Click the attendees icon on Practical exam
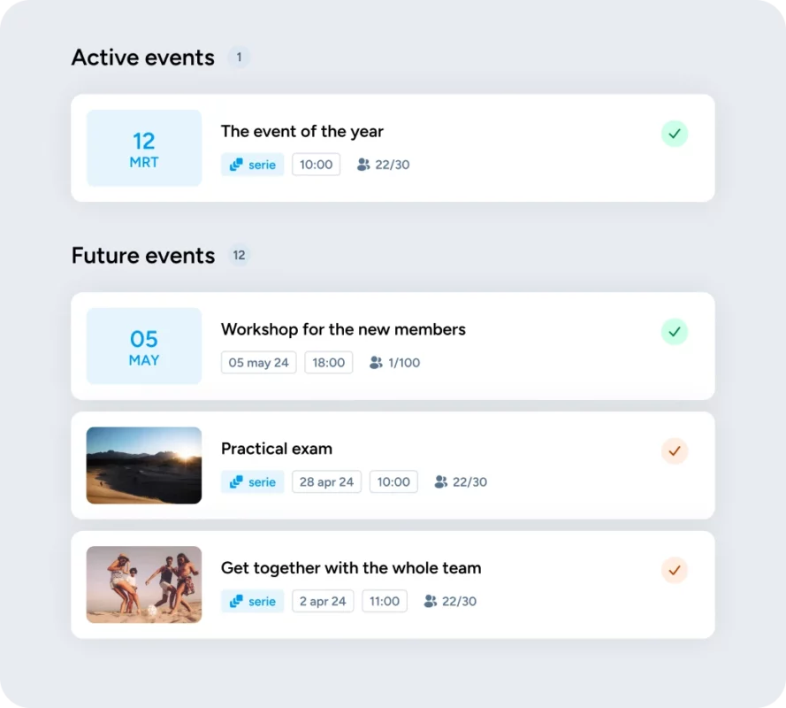The width and height of the screenshot is (786, 708). coord(441,482)
